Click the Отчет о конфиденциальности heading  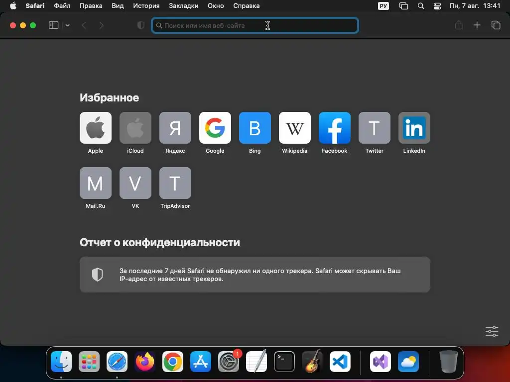160,242
